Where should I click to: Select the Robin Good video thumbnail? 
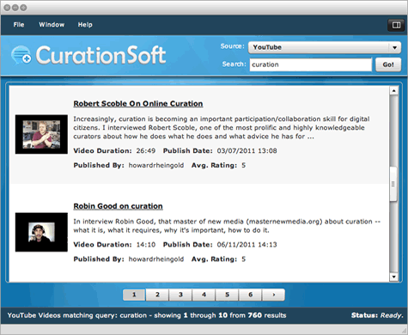coord(41,232)
